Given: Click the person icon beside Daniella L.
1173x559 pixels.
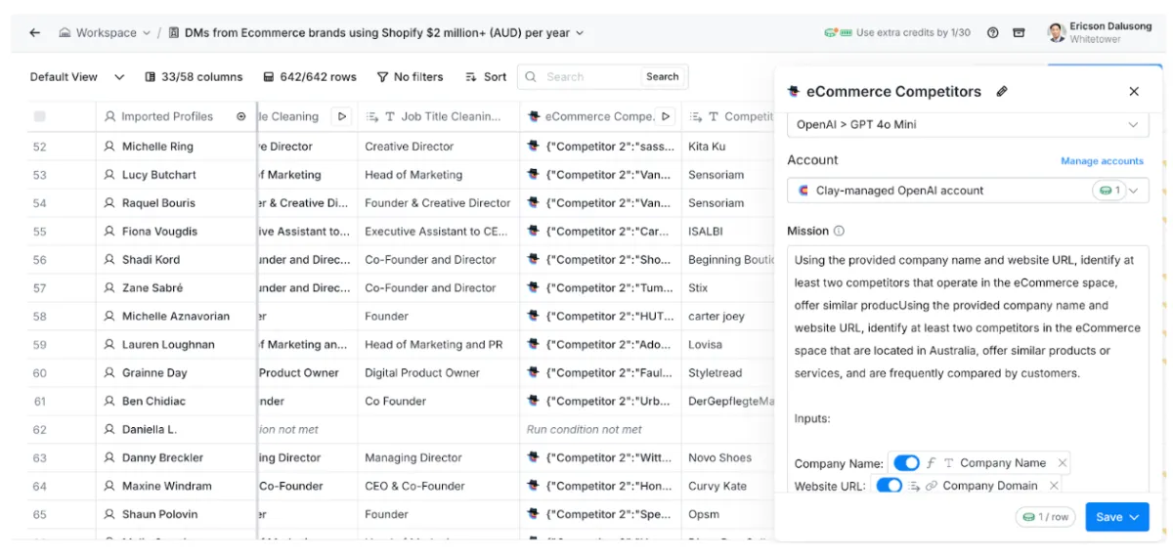Looking at the screenshot, I should 109,430.
